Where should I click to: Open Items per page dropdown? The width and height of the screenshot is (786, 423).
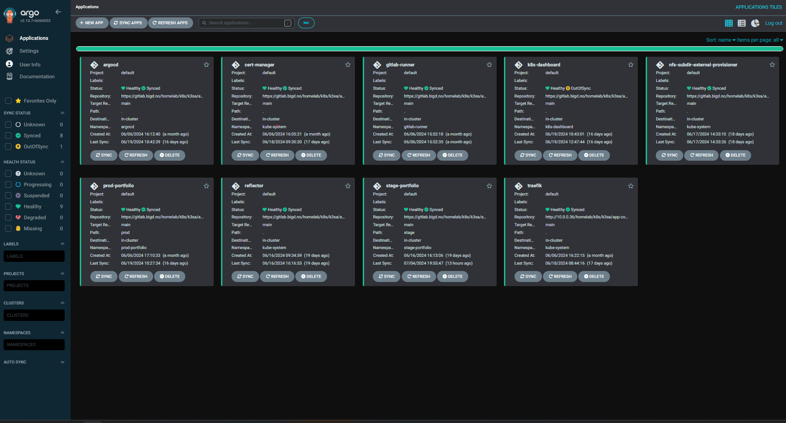click(760, 40)
